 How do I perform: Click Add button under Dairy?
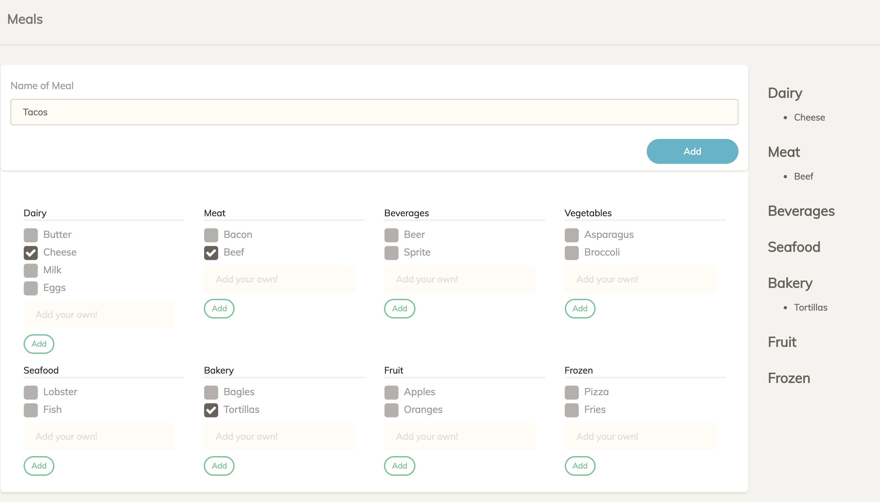tap(39, 344)
